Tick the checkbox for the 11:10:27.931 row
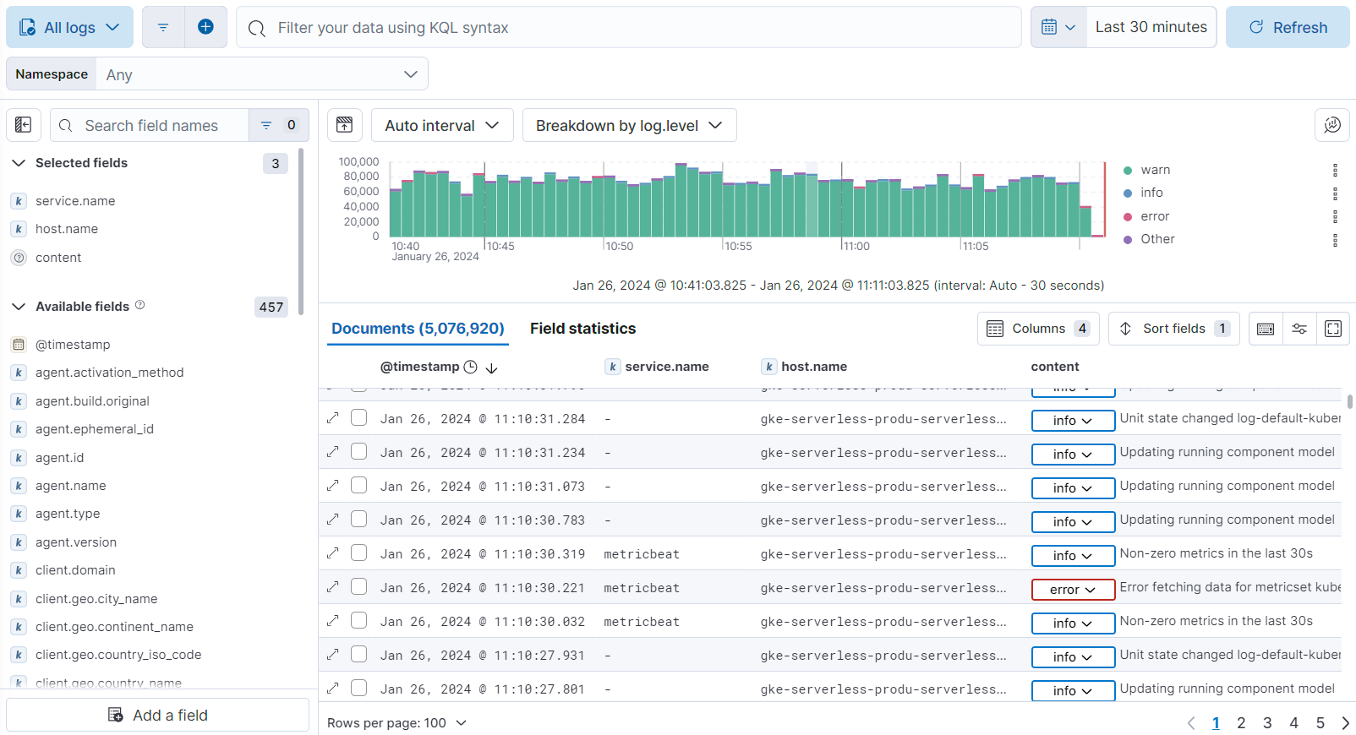Screen dimensions: 1356x735 359,655
